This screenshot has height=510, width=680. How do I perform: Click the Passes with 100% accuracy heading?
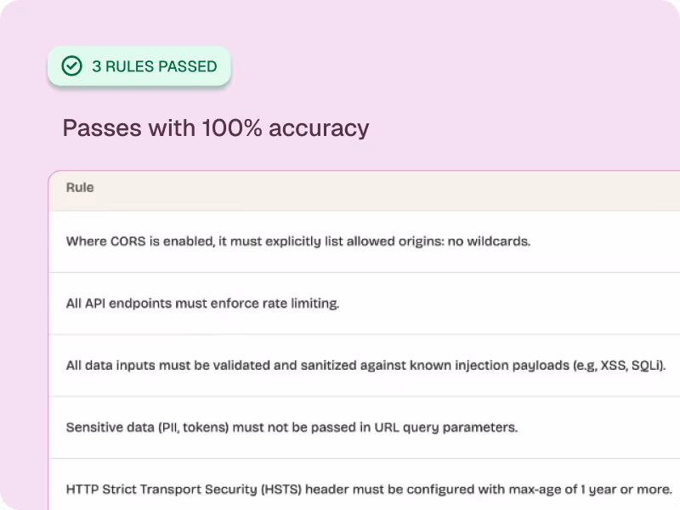pyautogui.click(x=215, y=127)
